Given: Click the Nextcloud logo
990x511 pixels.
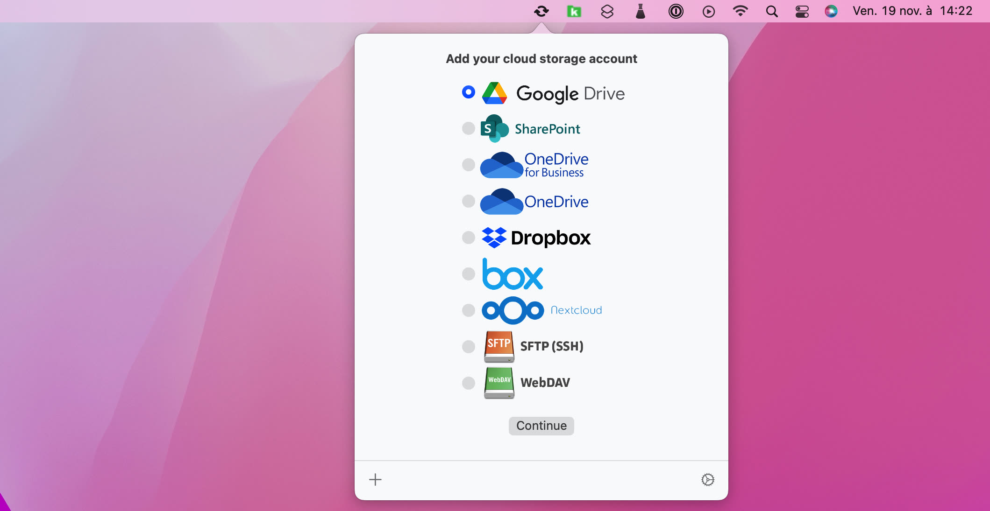Looking at the screenshot, I should pos(513,310).
